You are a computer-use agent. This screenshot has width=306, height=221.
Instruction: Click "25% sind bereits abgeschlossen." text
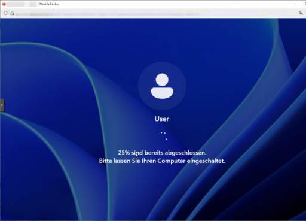(x=162, y=153)
